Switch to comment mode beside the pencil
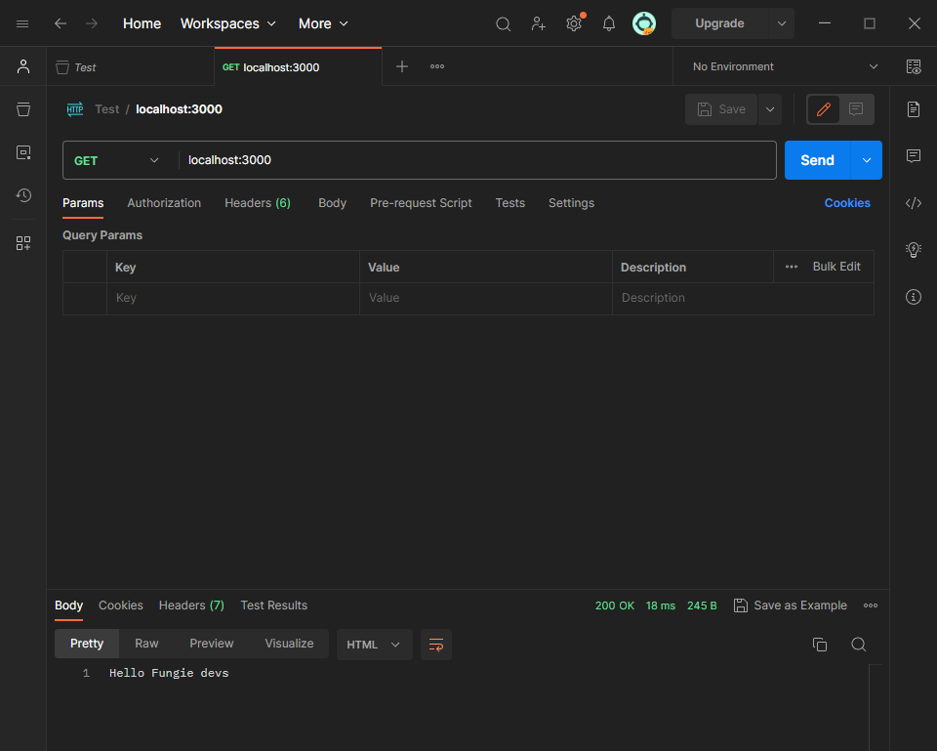 click(x=856, y=109)
